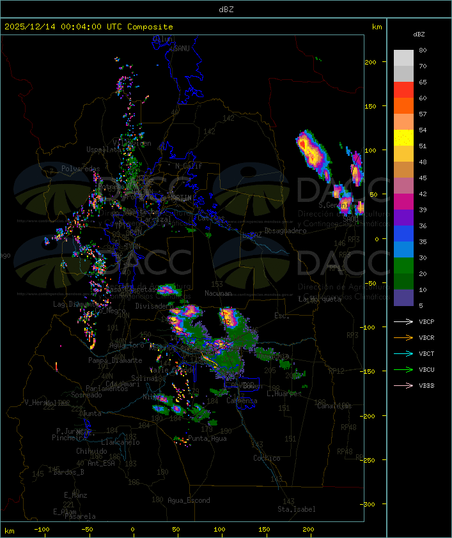Click the Sosneado map label
Screen dimensions: 452x538
86,395
